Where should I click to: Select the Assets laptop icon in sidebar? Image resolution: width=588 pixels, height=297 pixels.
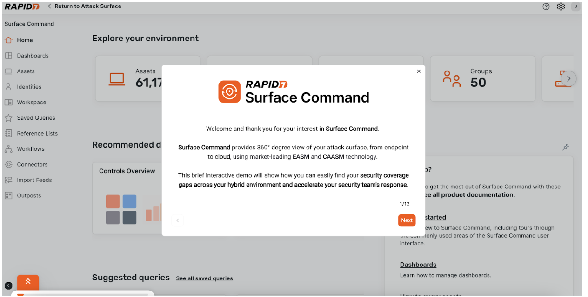(8, 71)
